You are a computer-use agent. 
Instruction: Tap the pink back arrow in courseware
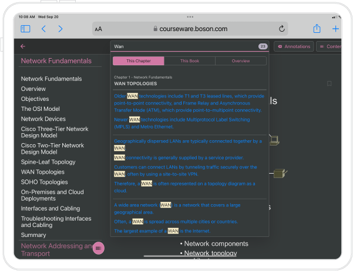(x=23, y=46)
